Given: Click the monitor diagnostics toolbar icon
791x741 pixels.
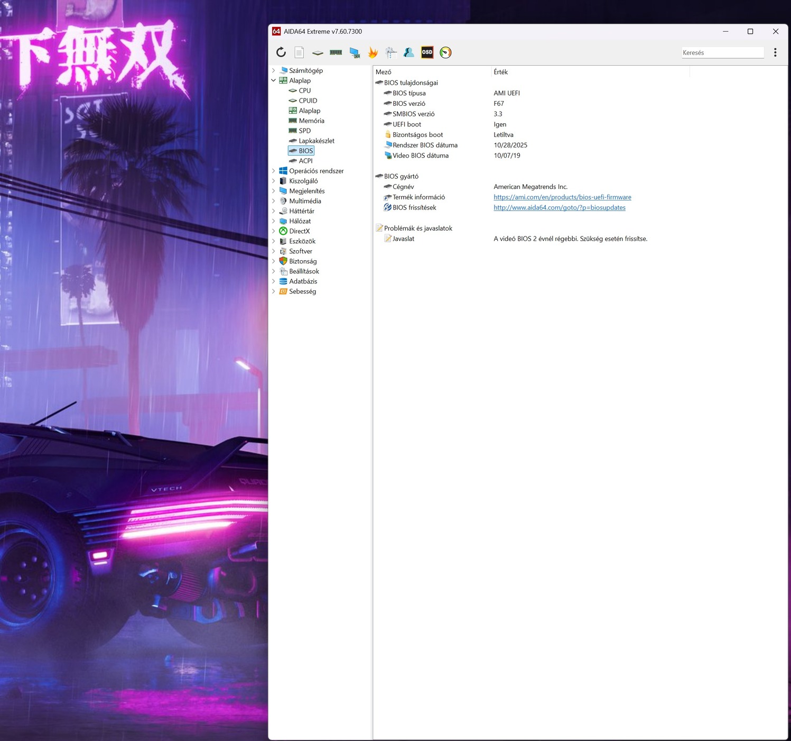Looking at the screenshot, I should point(355,53).
